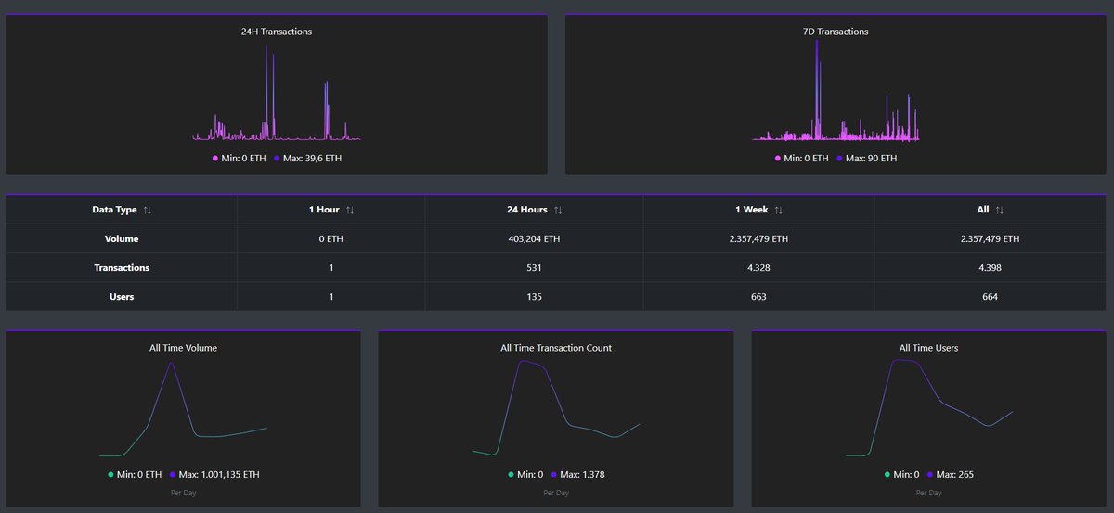Click the All Time Transaction Count line chart
1114x513 pixels.
coord(556,408)
